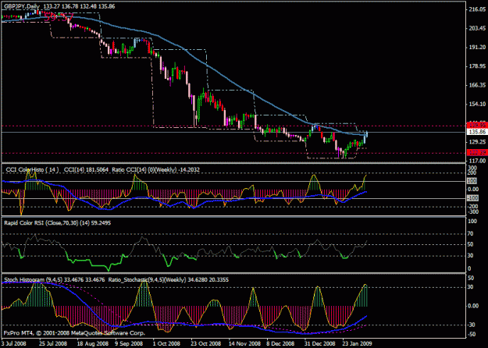This screenshot has height=348, width=488.
Task: Select the 154.10 price axis label
Action: pos(477,105)
